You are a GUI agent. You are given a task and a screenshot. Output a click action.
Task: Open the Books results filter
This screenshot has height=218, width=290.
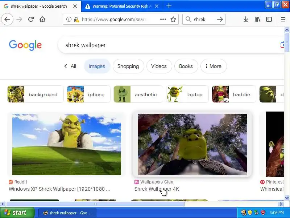point(186,66)
